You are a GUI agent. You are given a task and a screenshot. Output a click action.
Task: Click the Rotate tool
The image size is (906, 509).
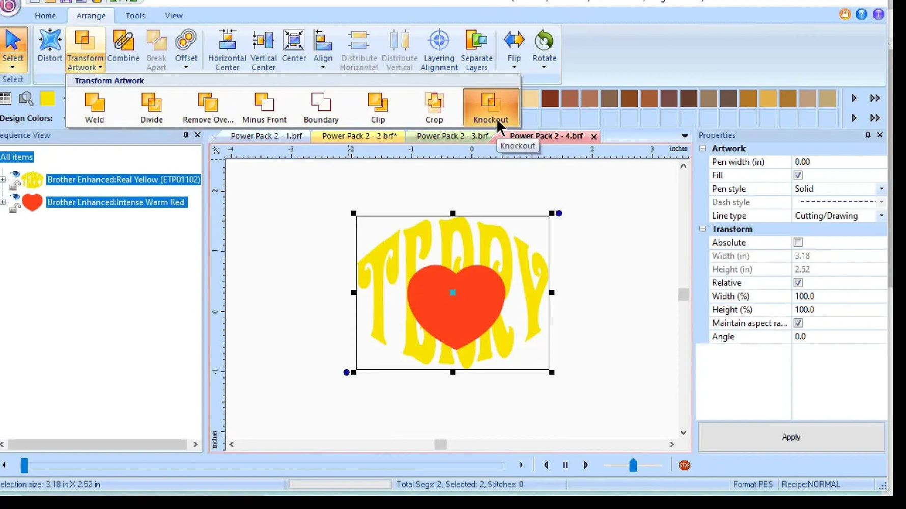pyautogui.click(x=544, y=49)
